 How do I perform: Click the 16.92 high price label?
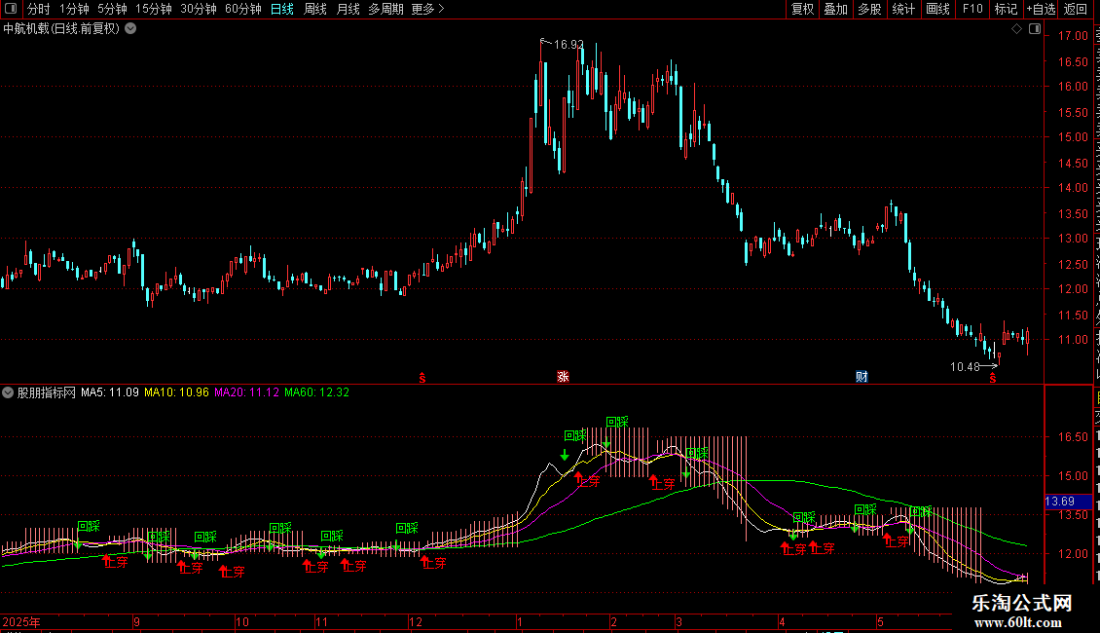[568, 45]
